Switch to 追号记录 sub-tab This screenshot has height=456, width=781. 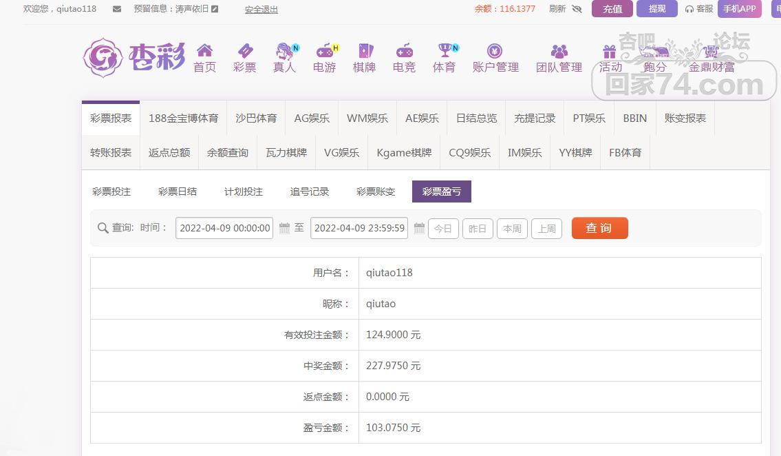click(310, 191)
